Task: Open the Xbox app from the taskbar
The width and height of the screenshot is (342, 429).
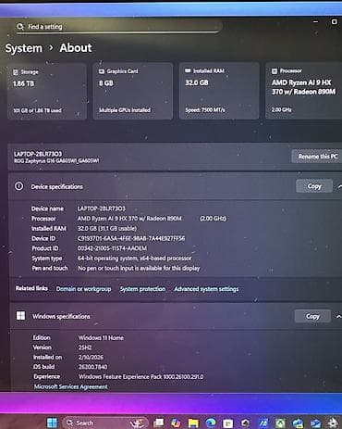Action: pyautogui.click(x=280, y=423)
